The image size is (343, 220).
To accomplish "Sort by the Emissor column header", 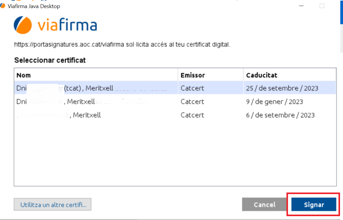I will click(x=193, y=75).
